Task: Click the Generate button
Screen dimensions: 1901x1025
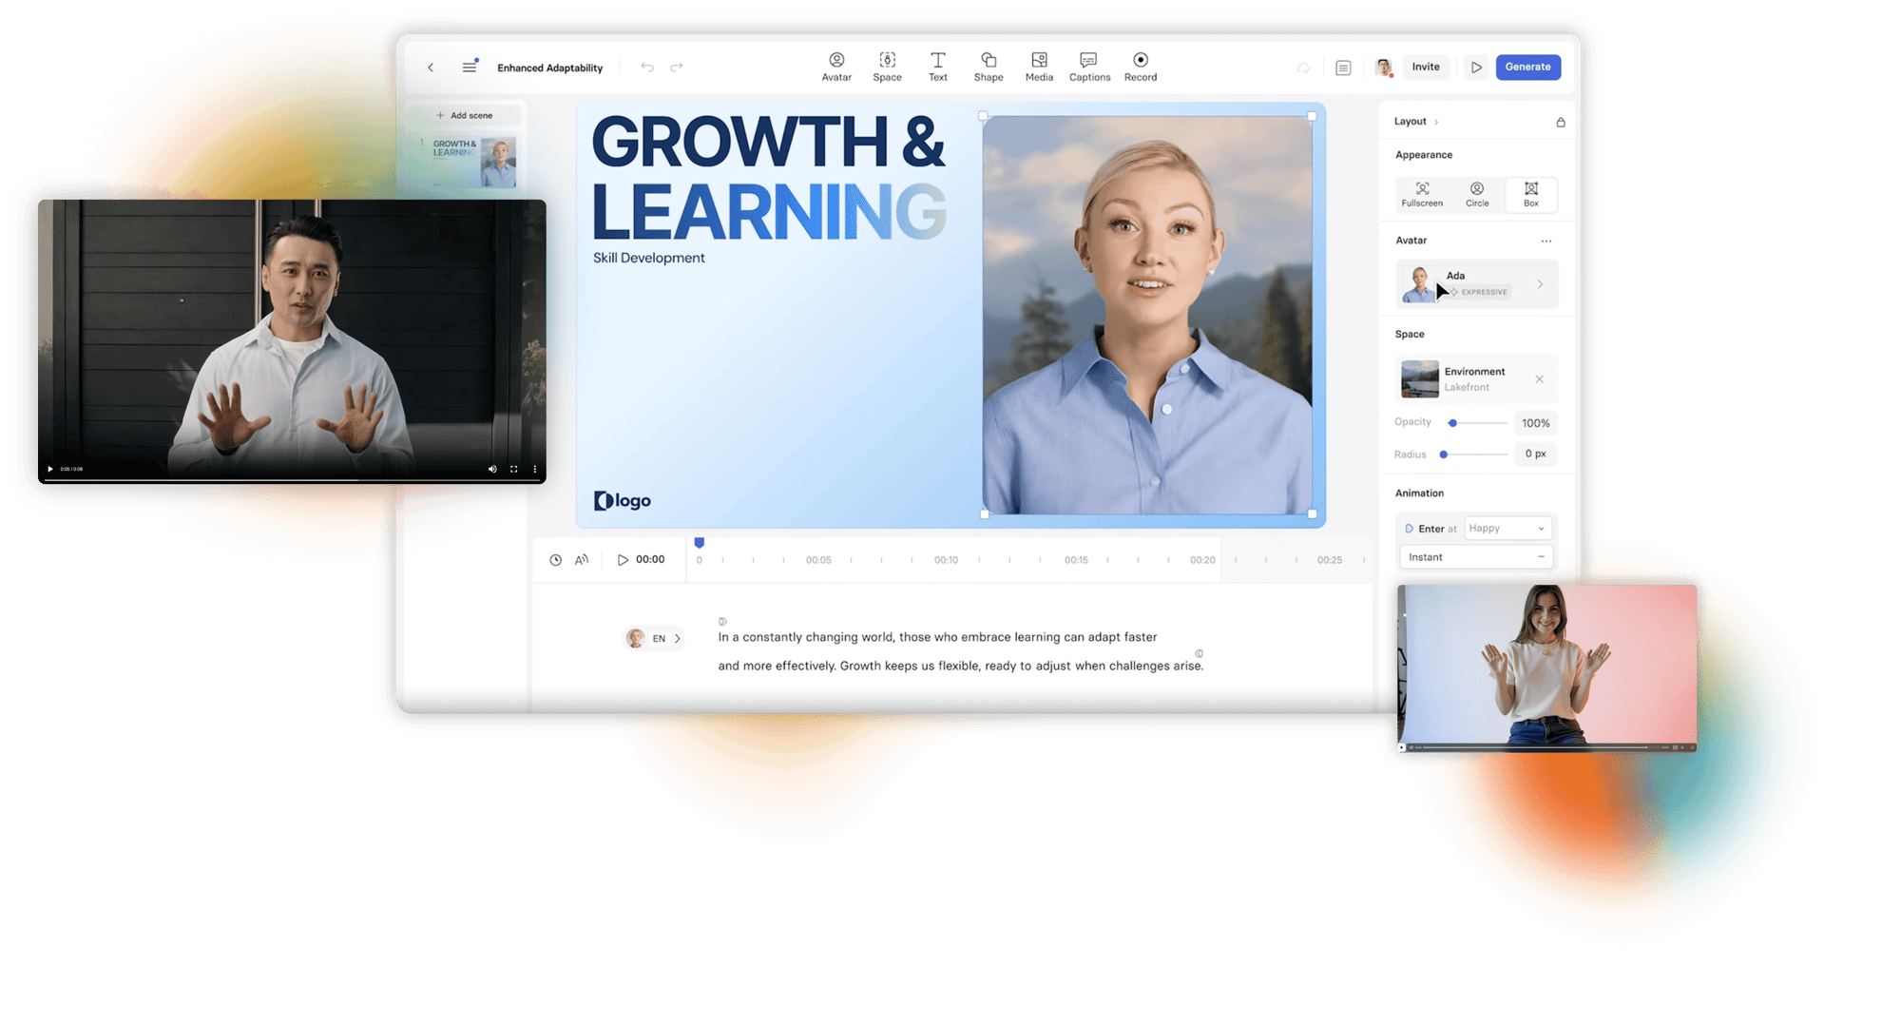Action: click(1527, 67)
